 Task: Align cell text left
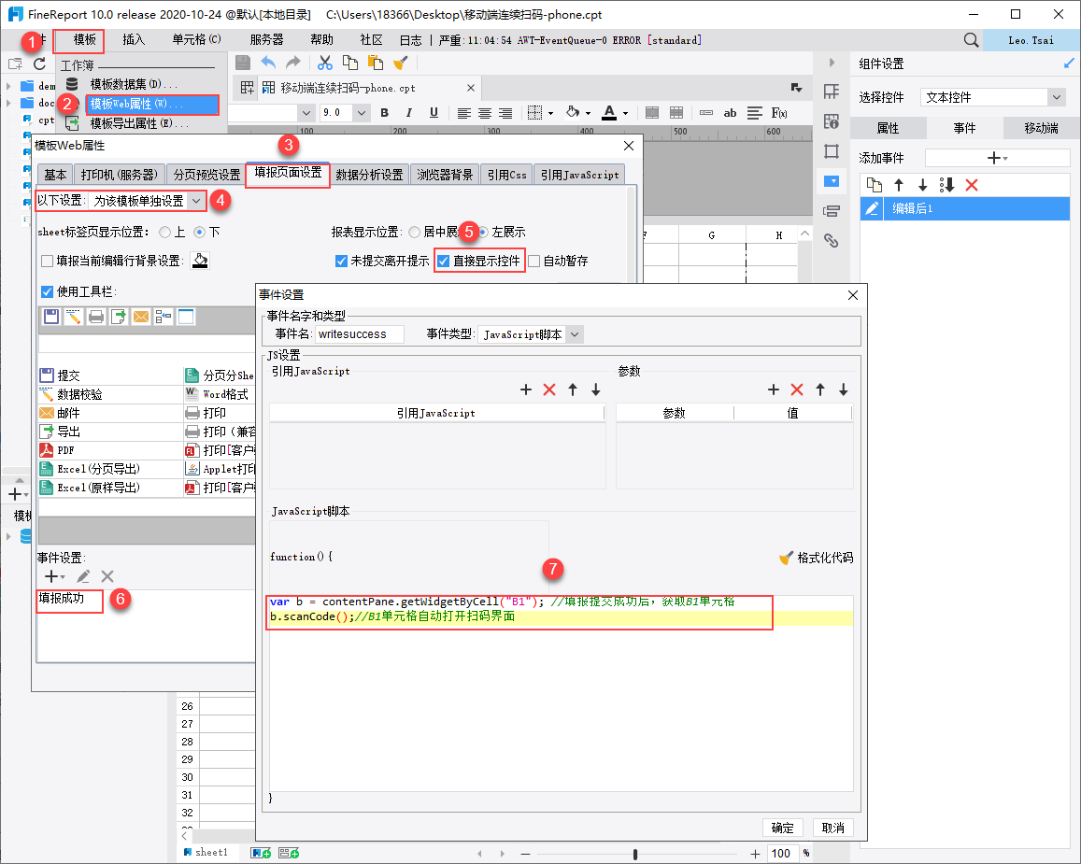click(x=464, y=113)
